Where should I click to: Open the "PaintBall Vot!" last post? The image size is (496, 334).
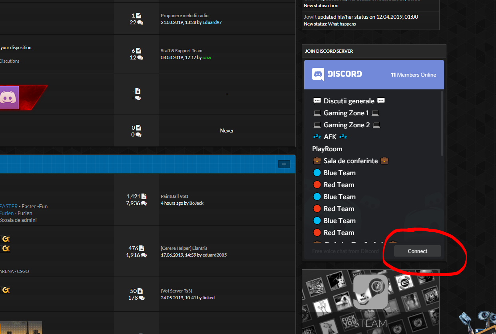(x=174, y=196)
